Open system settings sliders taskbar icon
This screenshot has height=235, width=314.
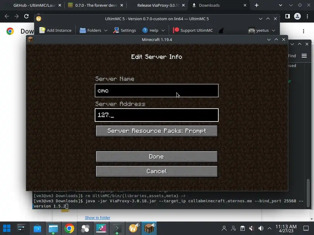(21, 228)
